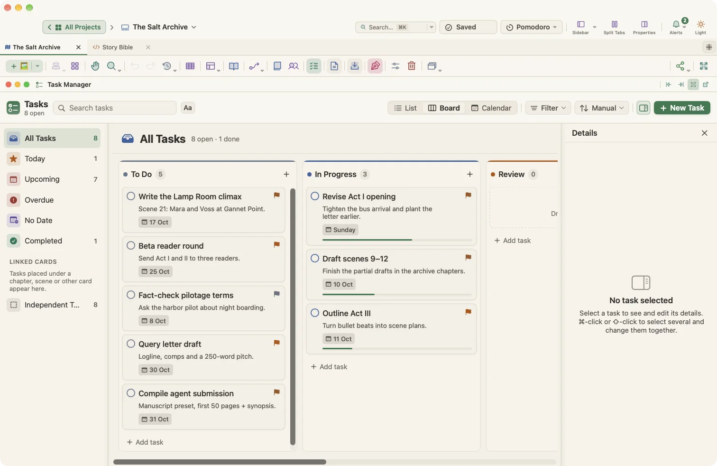Open the Manual sort dropdown

[x=602, y=108]
